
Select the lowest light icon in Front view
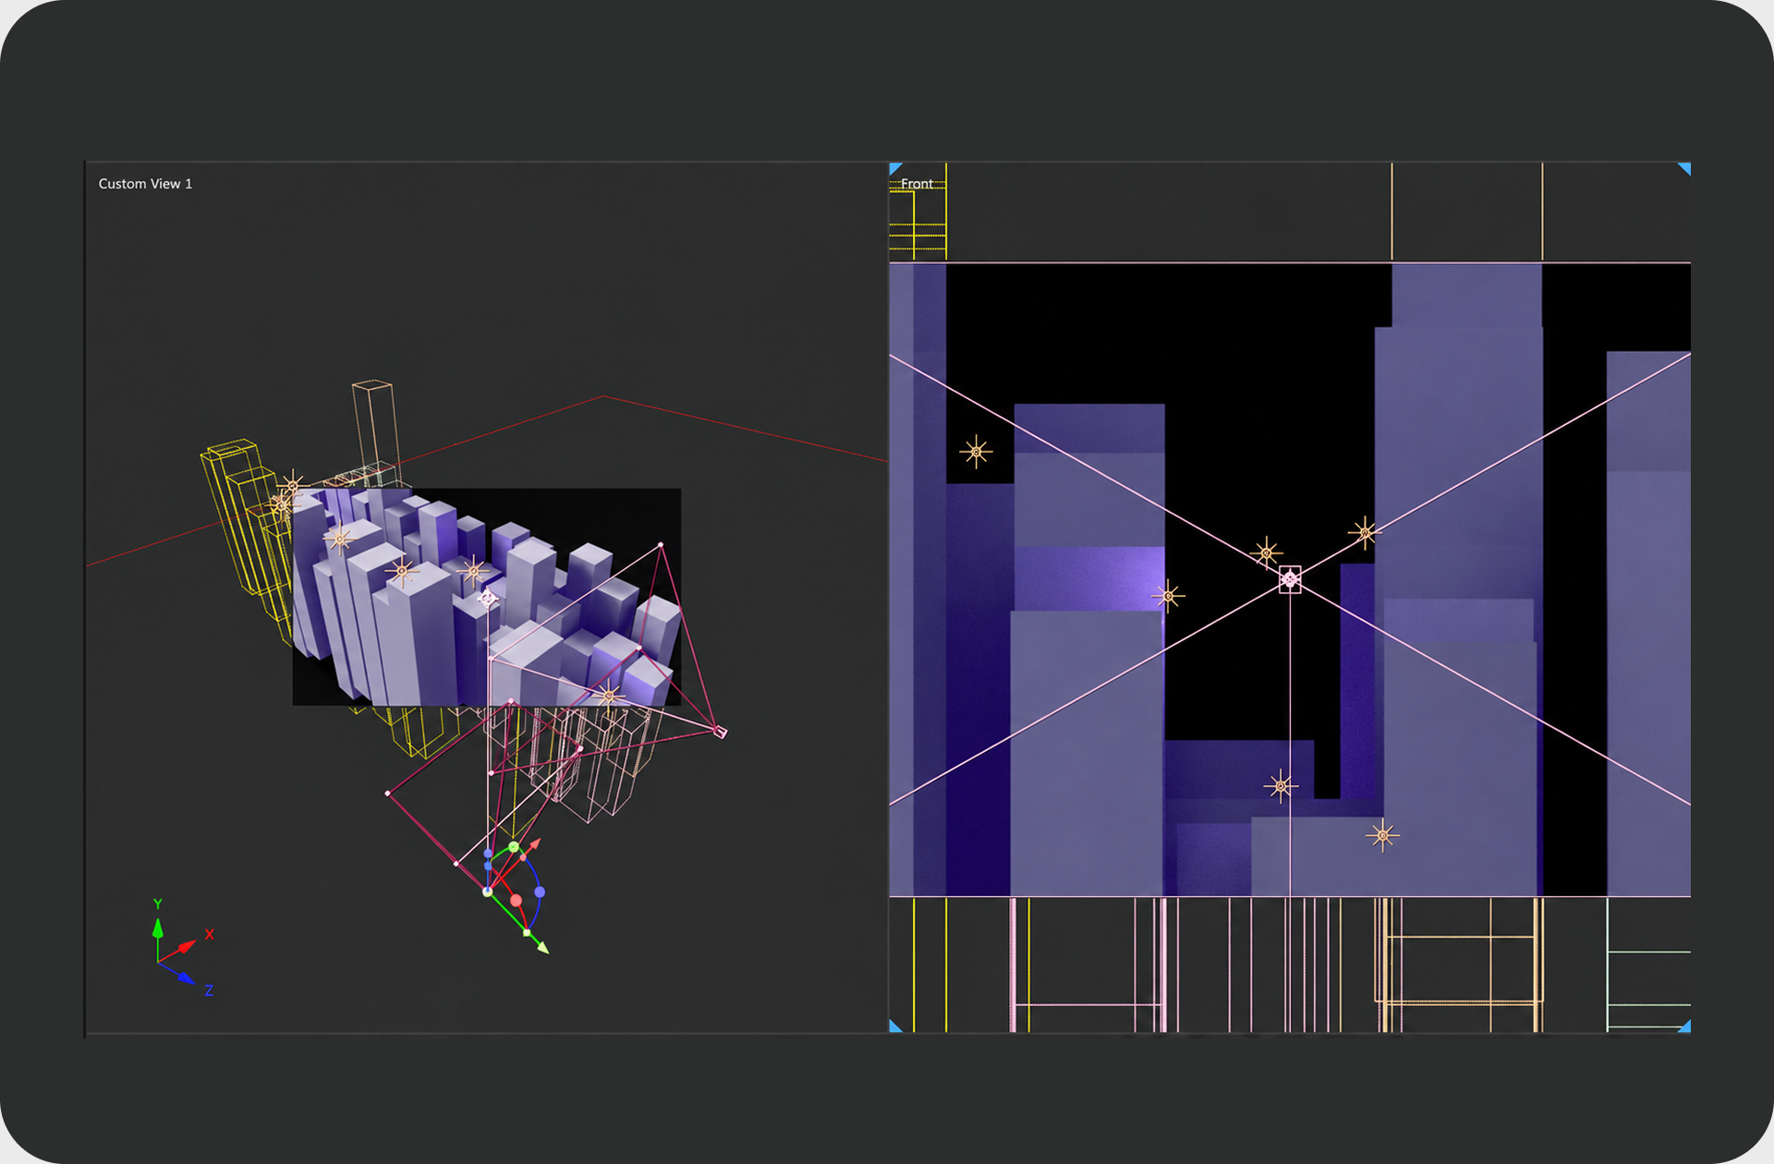tap(1382, 836)
